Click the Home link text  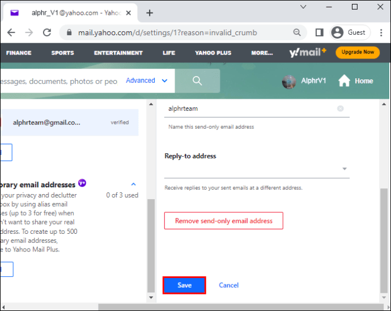pyautogui.click(x=364, y=81)
